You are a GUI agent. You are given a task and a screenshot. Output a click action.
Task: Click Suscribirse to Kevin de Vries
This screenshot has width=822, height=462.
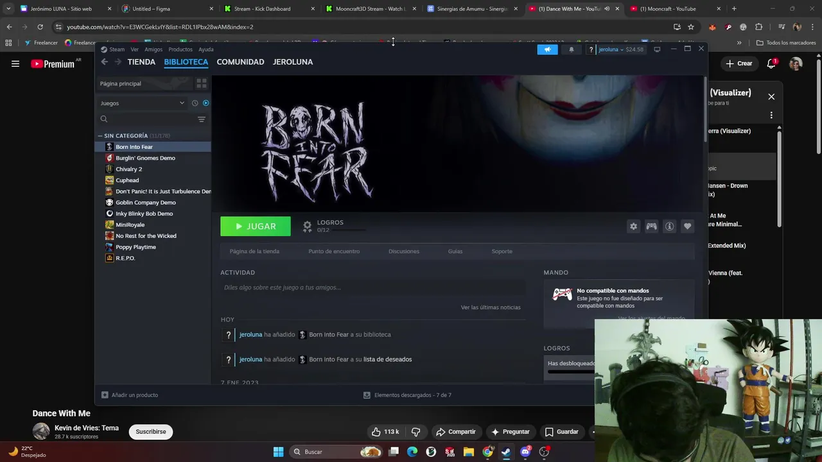pyautogui.click(x=151, y=432)
